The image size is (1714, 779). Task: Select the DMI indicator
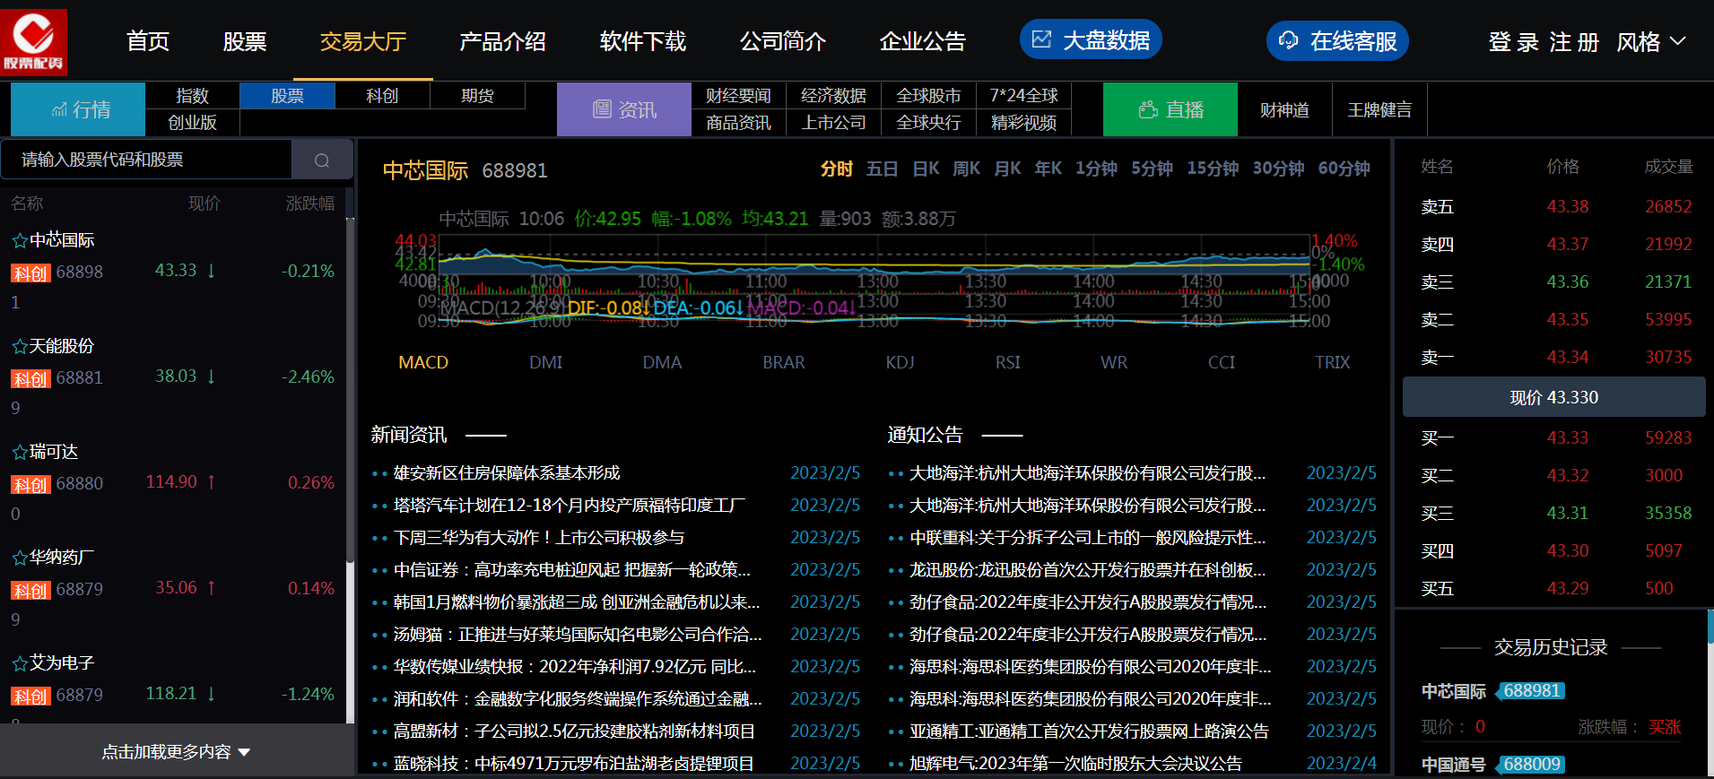tap(546, 362)
